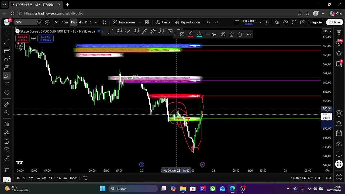Choose the ruler measure tool
The width and height of the screenshot is (345, 194).
pos(7,104)
